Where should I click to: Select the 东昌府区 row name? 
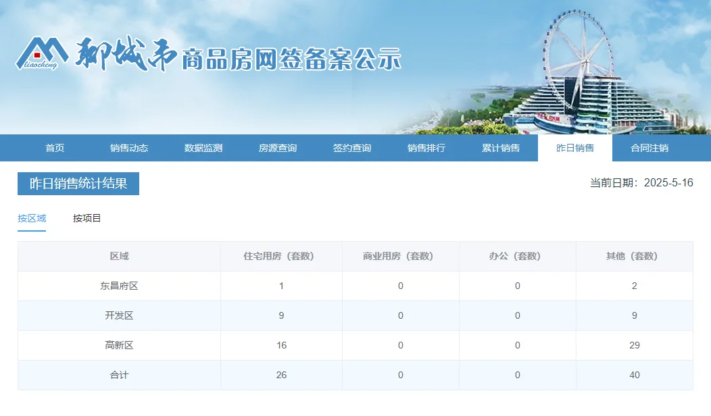coord(119,286)
